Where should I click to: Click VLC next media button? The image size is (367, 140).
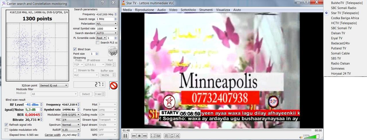tap(145, 136)
